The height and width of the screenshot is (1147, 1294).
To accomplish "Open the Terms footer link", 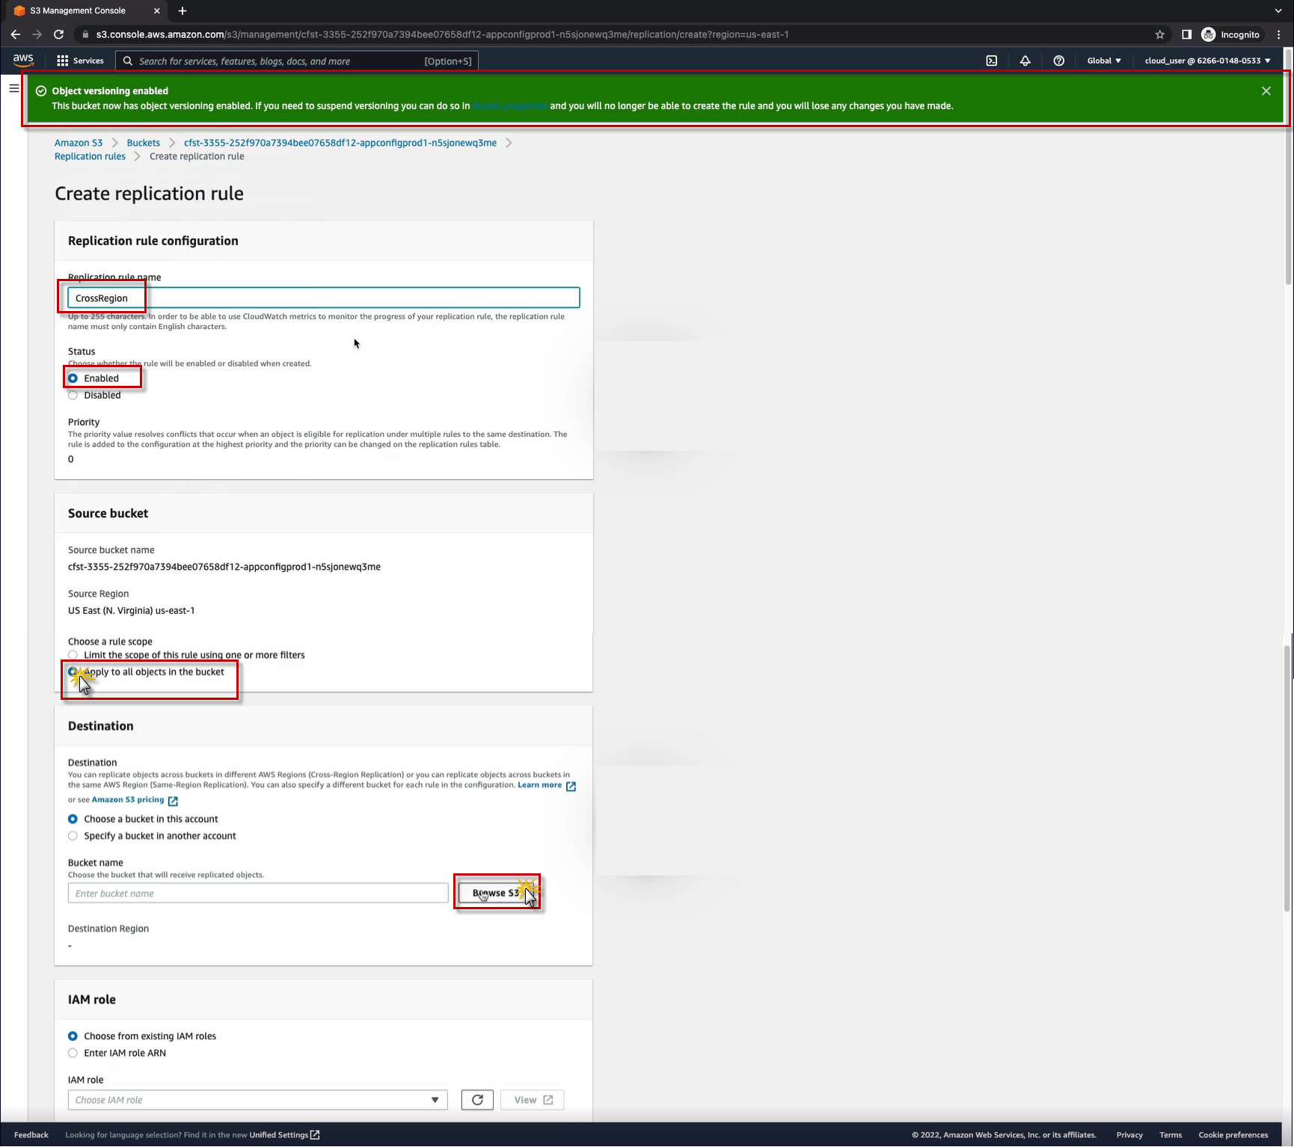I will point(1171,1135).
